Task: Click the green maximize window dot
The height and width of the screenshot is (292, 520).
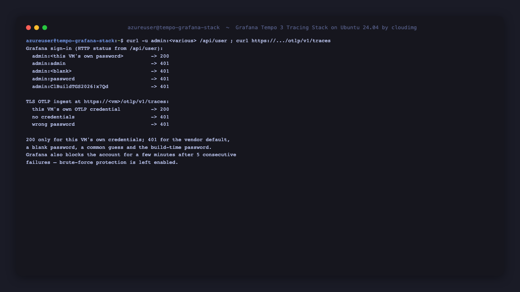Action: [x=45, y=28]
